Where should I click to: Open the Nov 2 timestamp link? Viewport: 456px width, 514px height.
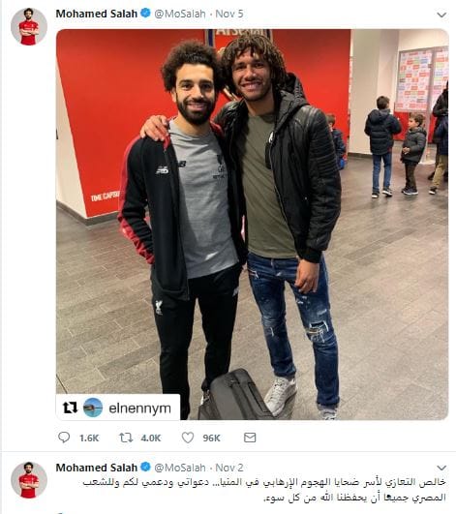[229, 468]
